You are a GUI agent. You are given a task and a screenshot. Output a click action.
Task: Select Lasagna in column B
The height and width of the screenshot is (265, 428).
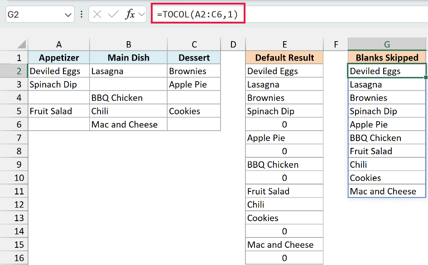(x=128, y=71)
